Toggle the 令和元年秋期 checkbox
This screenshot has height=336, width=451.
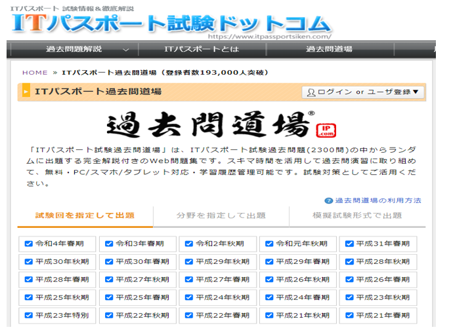[269, 244]
